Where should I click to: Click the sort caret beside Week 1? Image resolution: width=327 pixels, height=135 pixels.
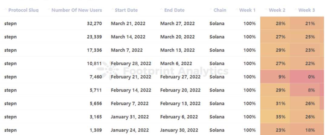[237, 10]
